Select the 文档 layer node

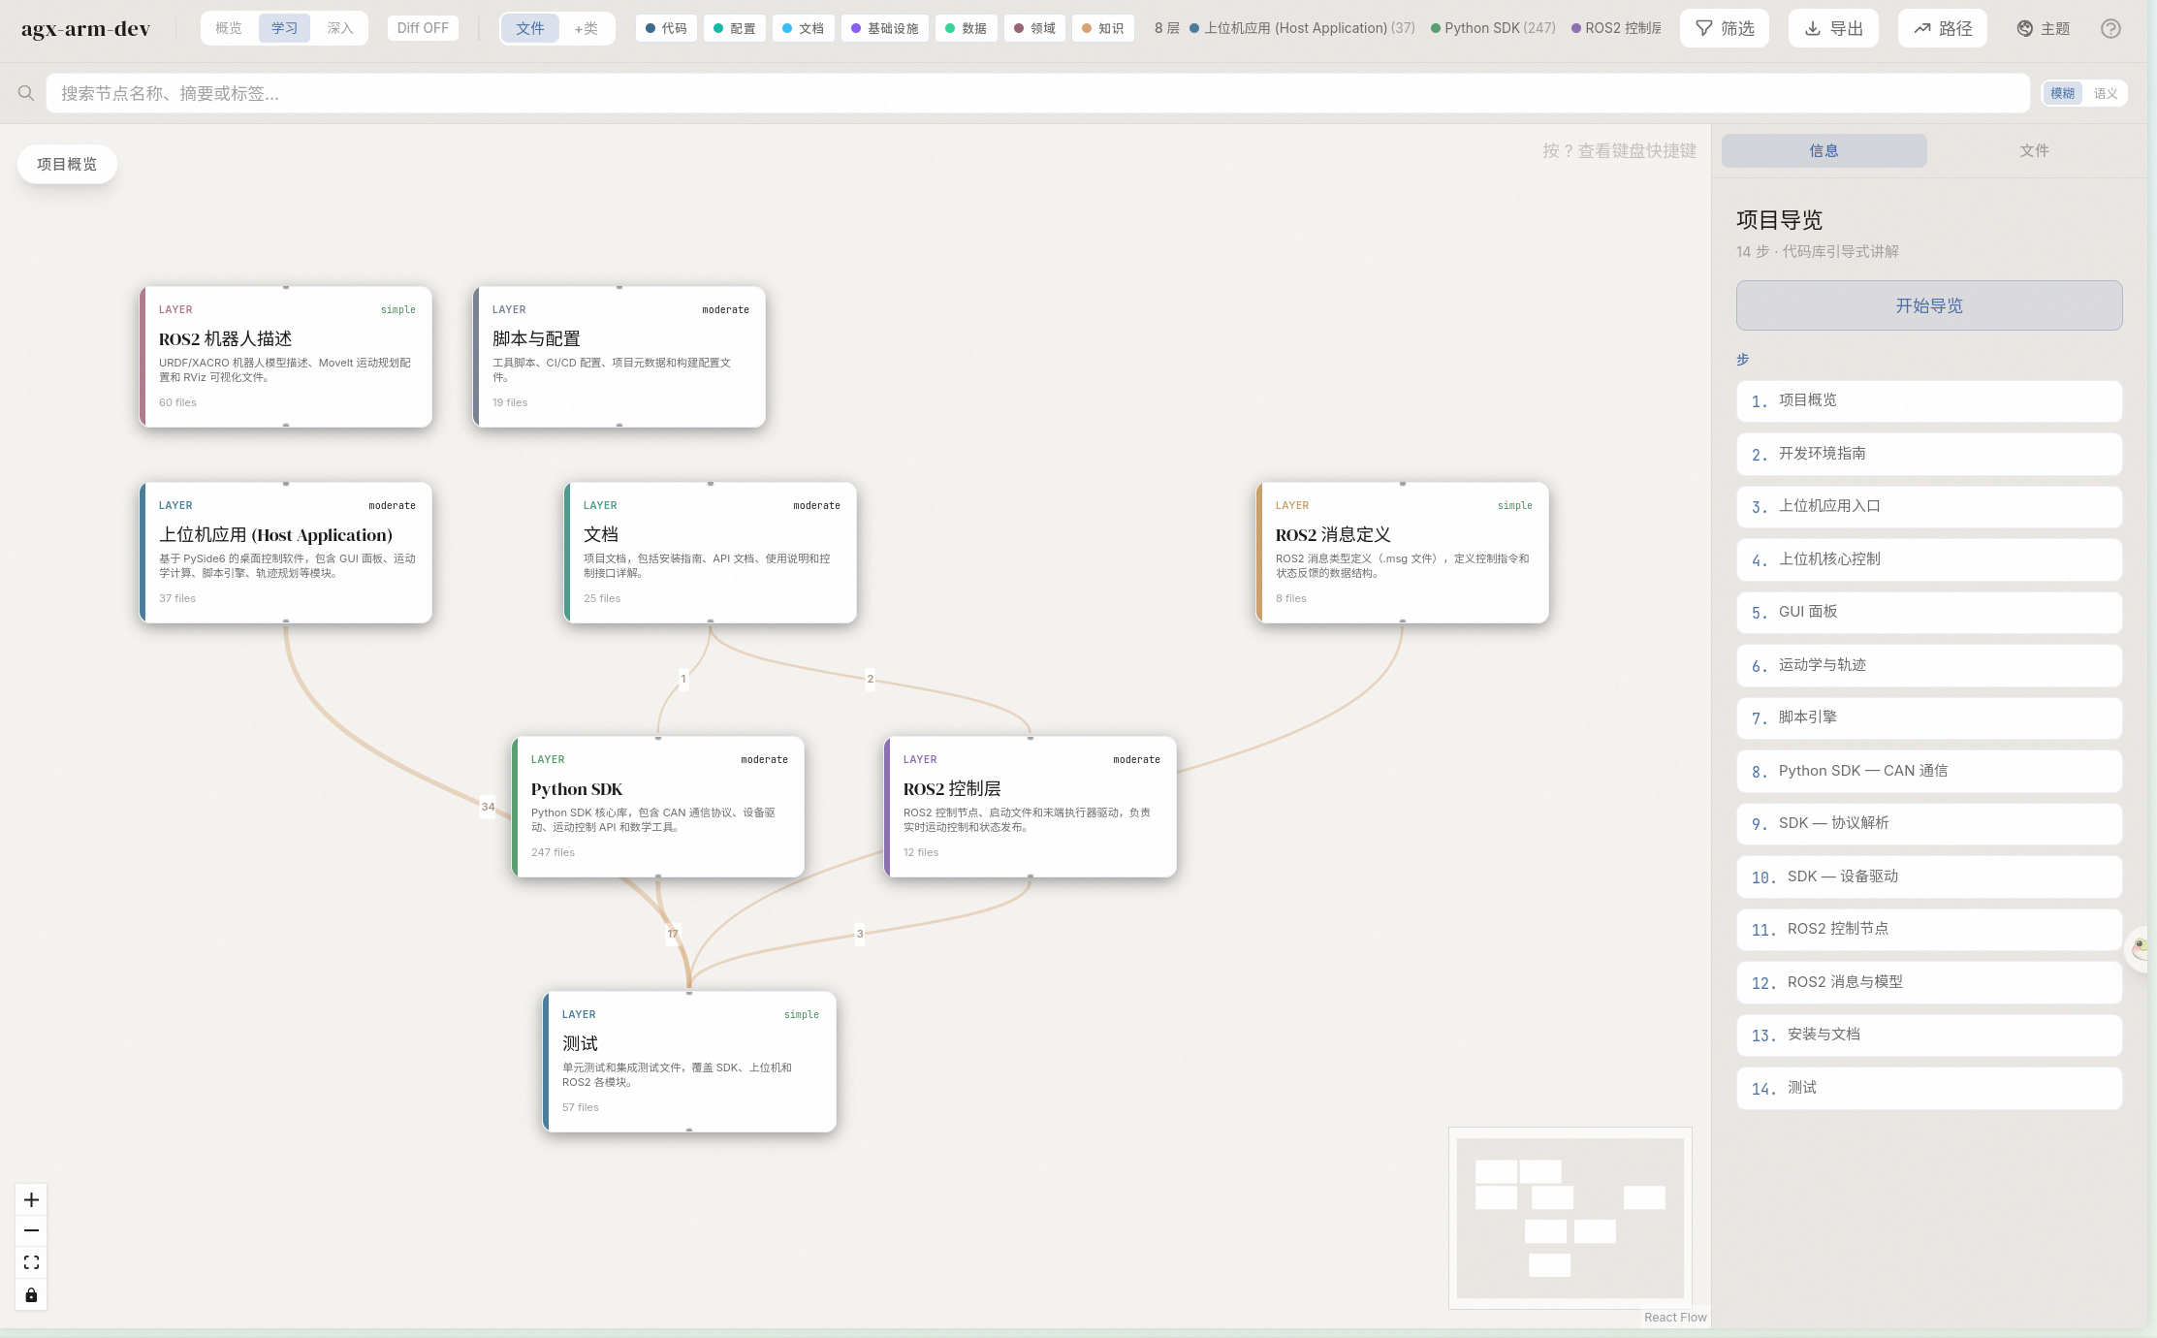711,553
